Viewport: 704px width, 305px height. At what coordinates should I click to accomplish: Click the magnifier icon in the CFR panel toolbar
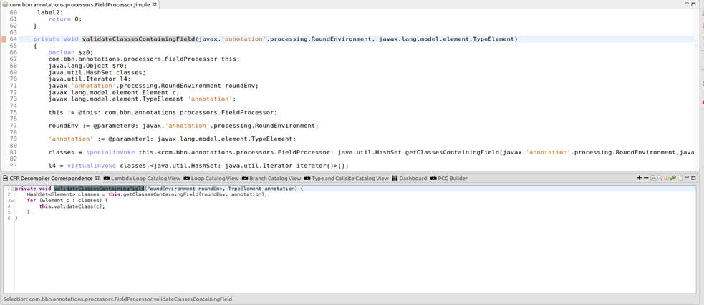coord(660,179)
